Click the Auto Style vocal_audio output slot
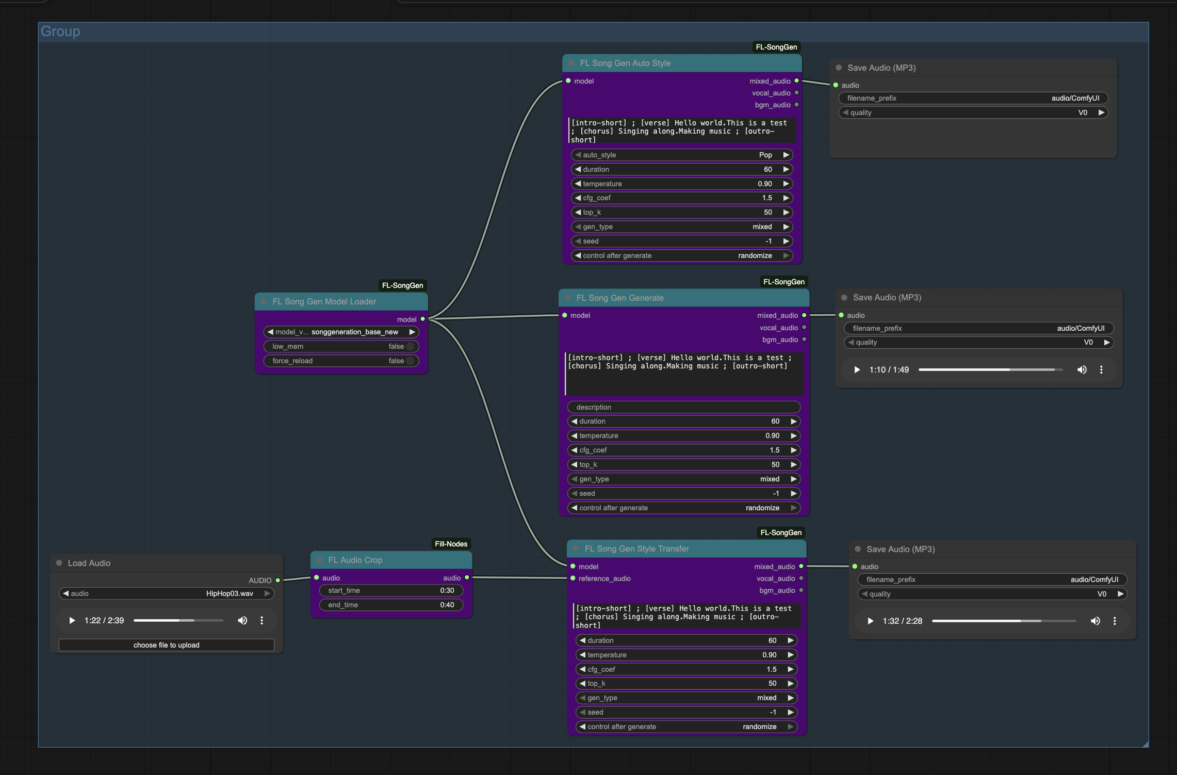1177x775 pixels. click(796, 93)
